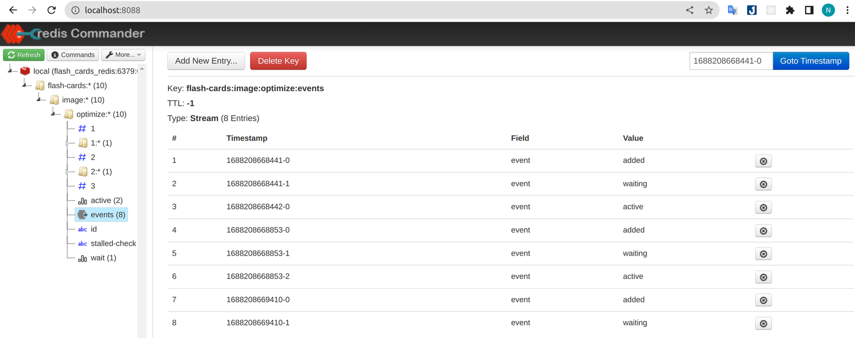Open the N profile avatar
855x338 pixels.
pos(828,10)
